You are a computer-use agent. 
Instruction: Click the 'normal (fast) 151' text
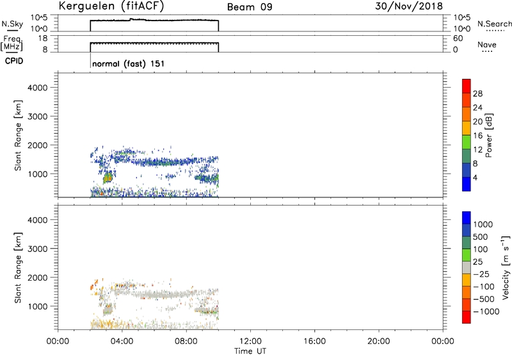(x=129, y=63)
